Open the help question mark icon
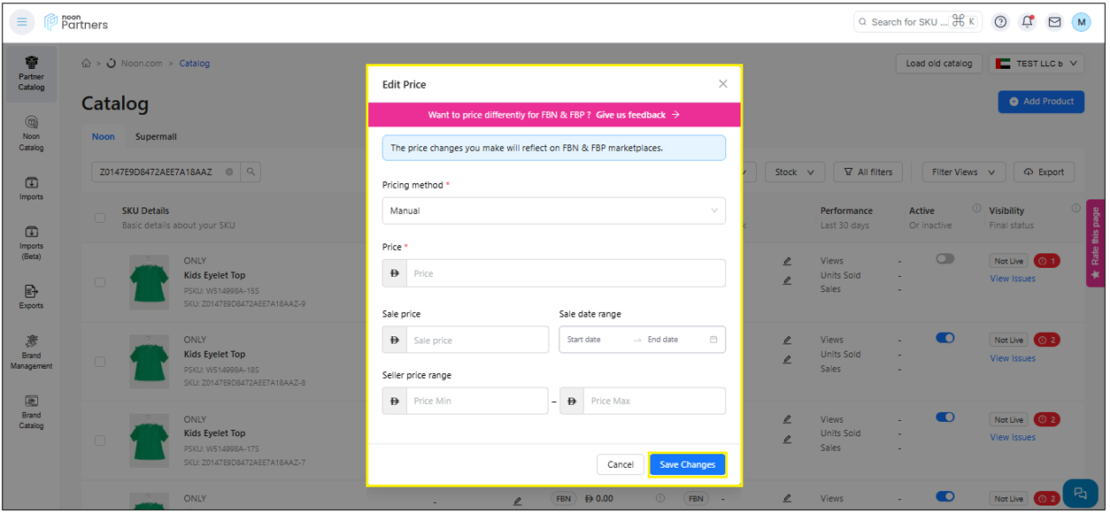Screen dimensions: 1110x513 tap(1000, 22)
